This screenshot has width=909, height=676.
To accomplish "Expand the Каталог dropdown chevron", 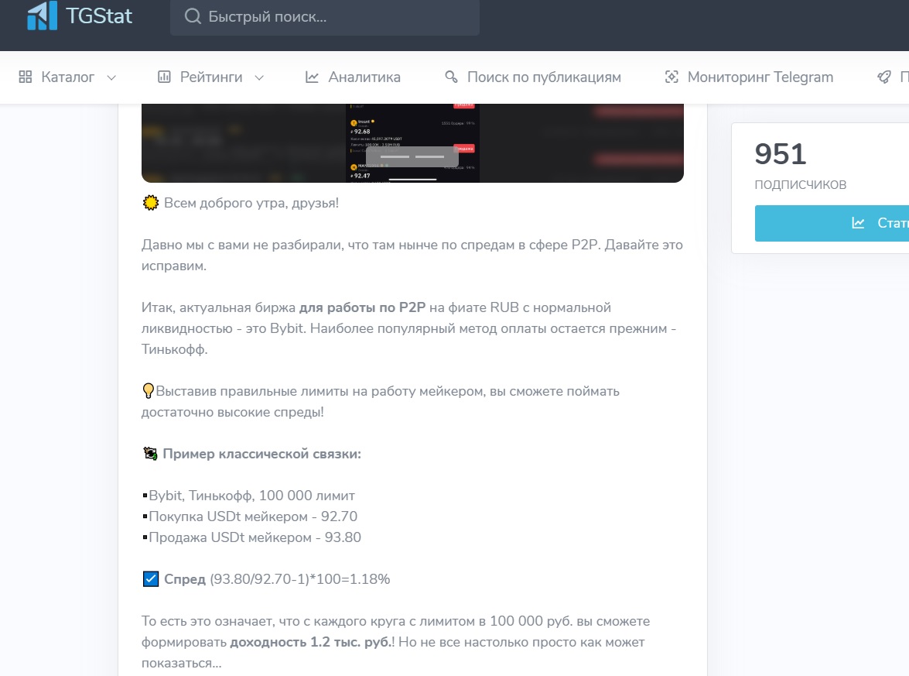I will pyautogui.click(x=111, y=77).
